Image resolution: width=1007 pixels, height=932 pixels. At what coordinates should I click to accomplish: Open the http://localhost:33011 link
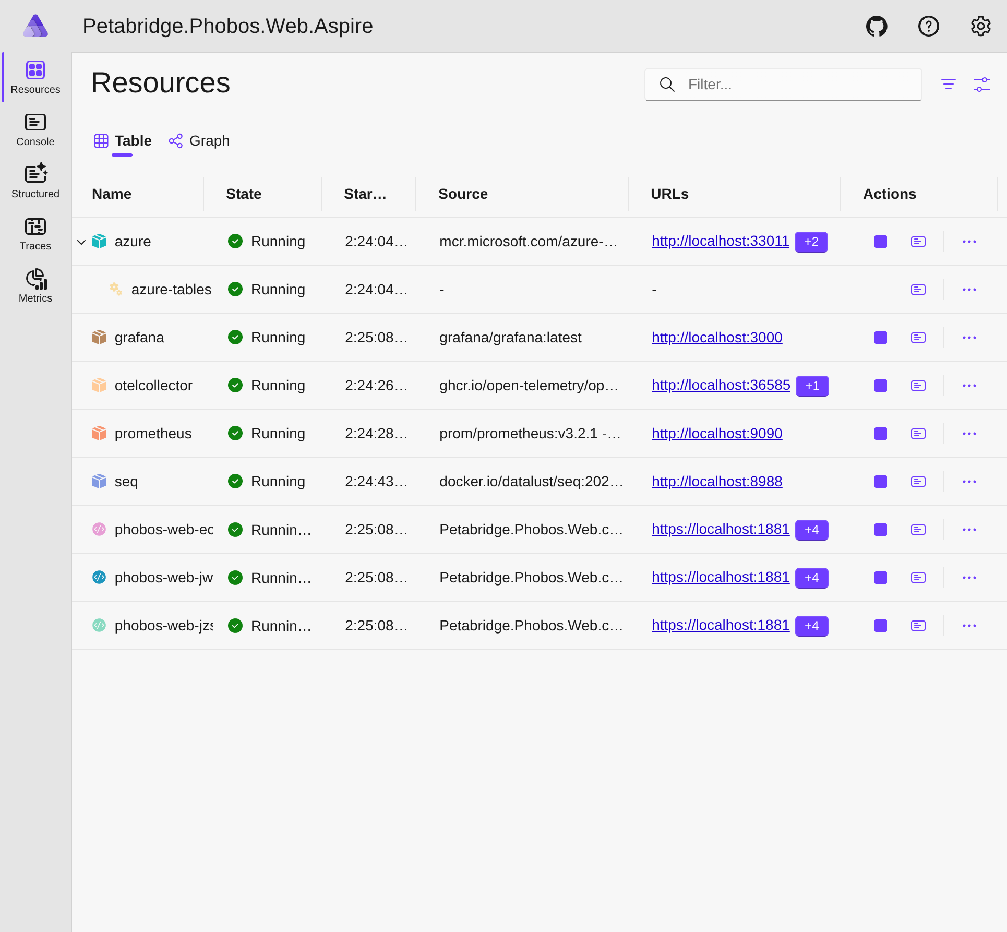[720, 241]
